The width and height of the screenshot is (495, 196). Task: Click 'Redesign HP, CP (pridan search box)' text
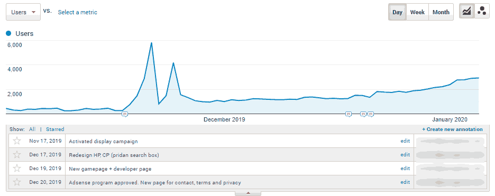coord(114,155)
